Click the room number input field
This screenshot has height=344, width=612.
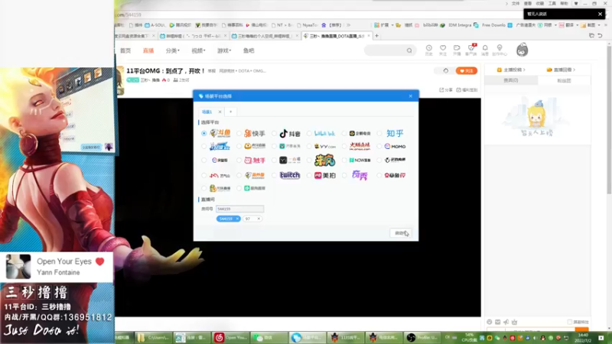click(239, 209)
